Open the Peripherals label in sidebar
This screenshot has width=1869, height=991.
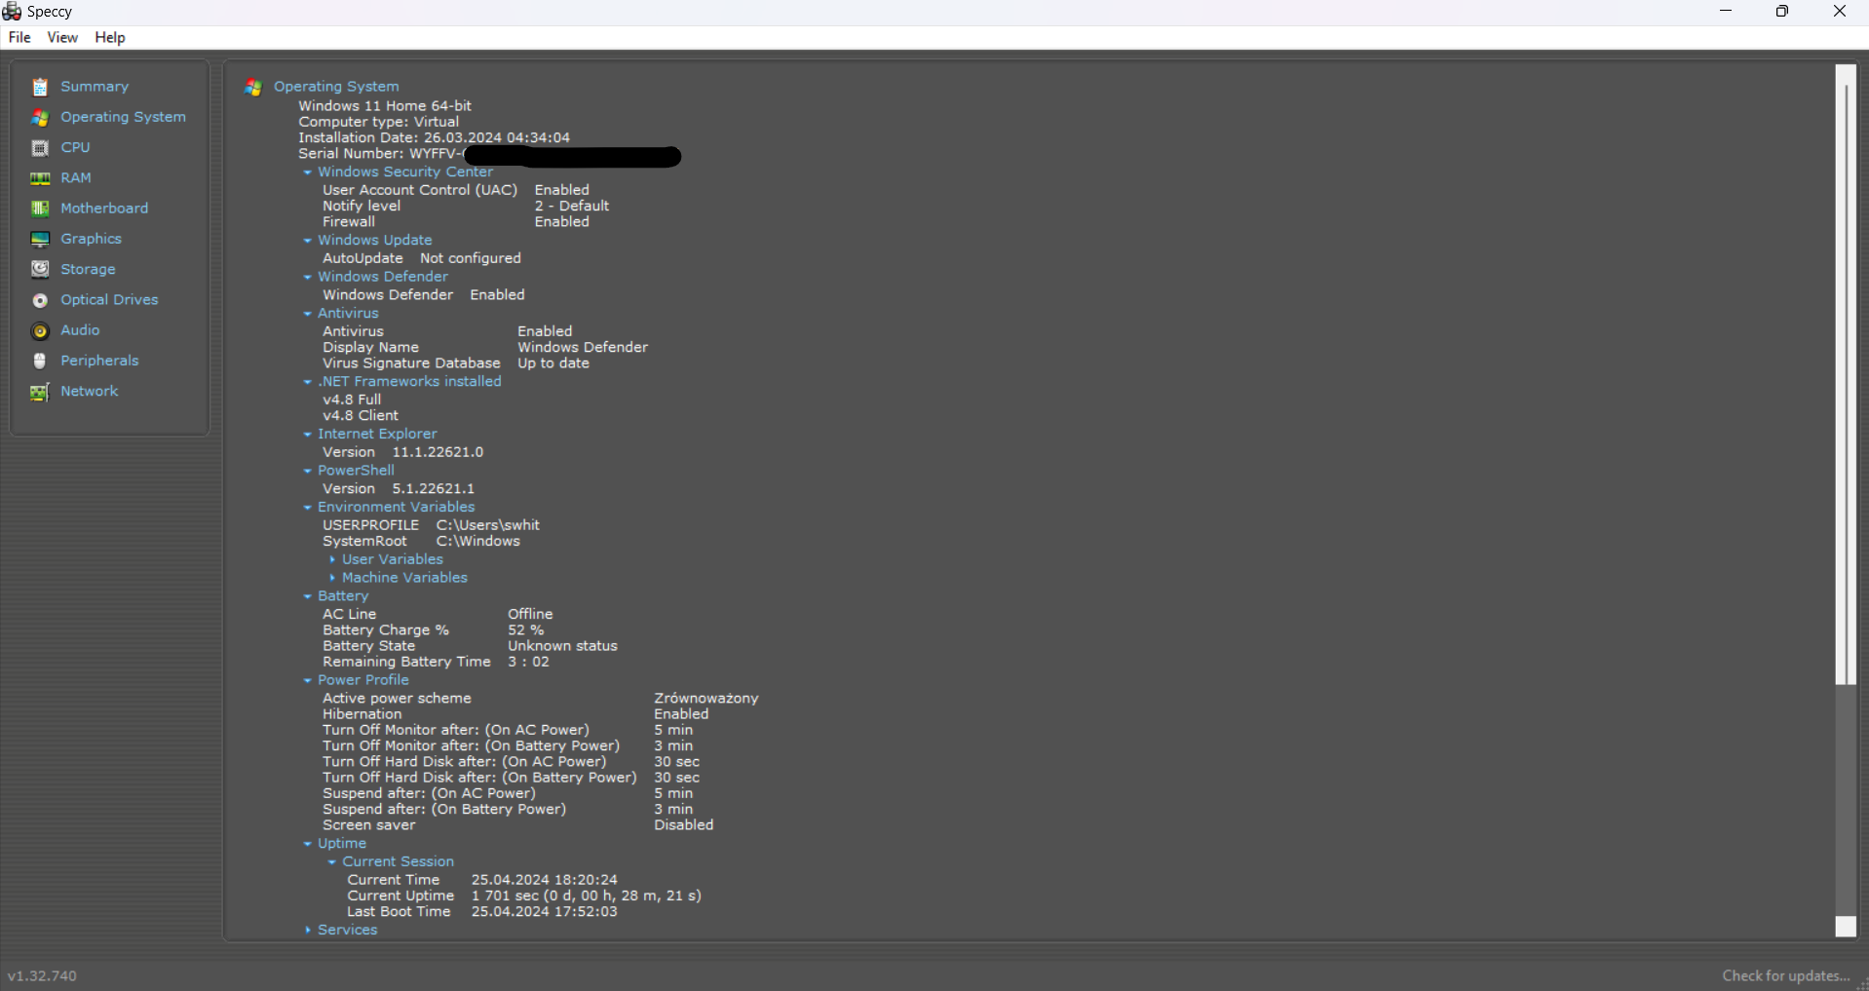tap(99, 361)
